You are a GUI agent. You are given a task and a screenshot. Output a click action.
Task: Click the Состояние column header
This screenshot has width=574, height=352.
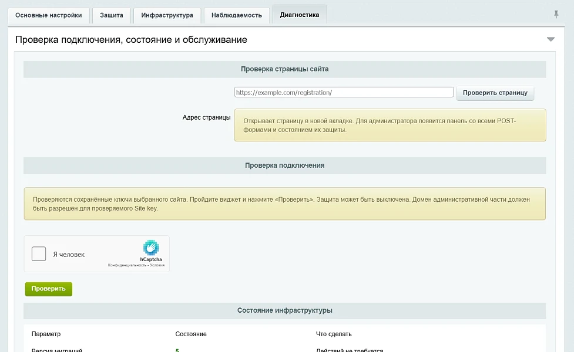click(191, 334)
